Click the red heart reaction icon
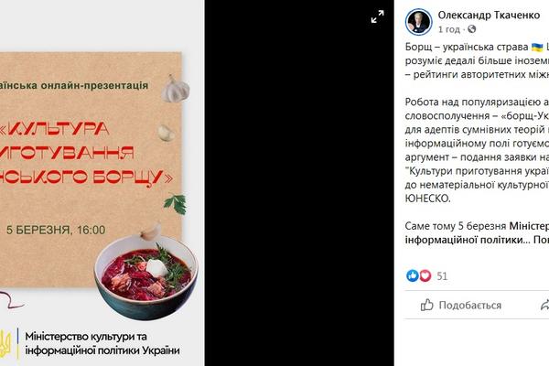The image size is (549, 366). tap(425, 275)
